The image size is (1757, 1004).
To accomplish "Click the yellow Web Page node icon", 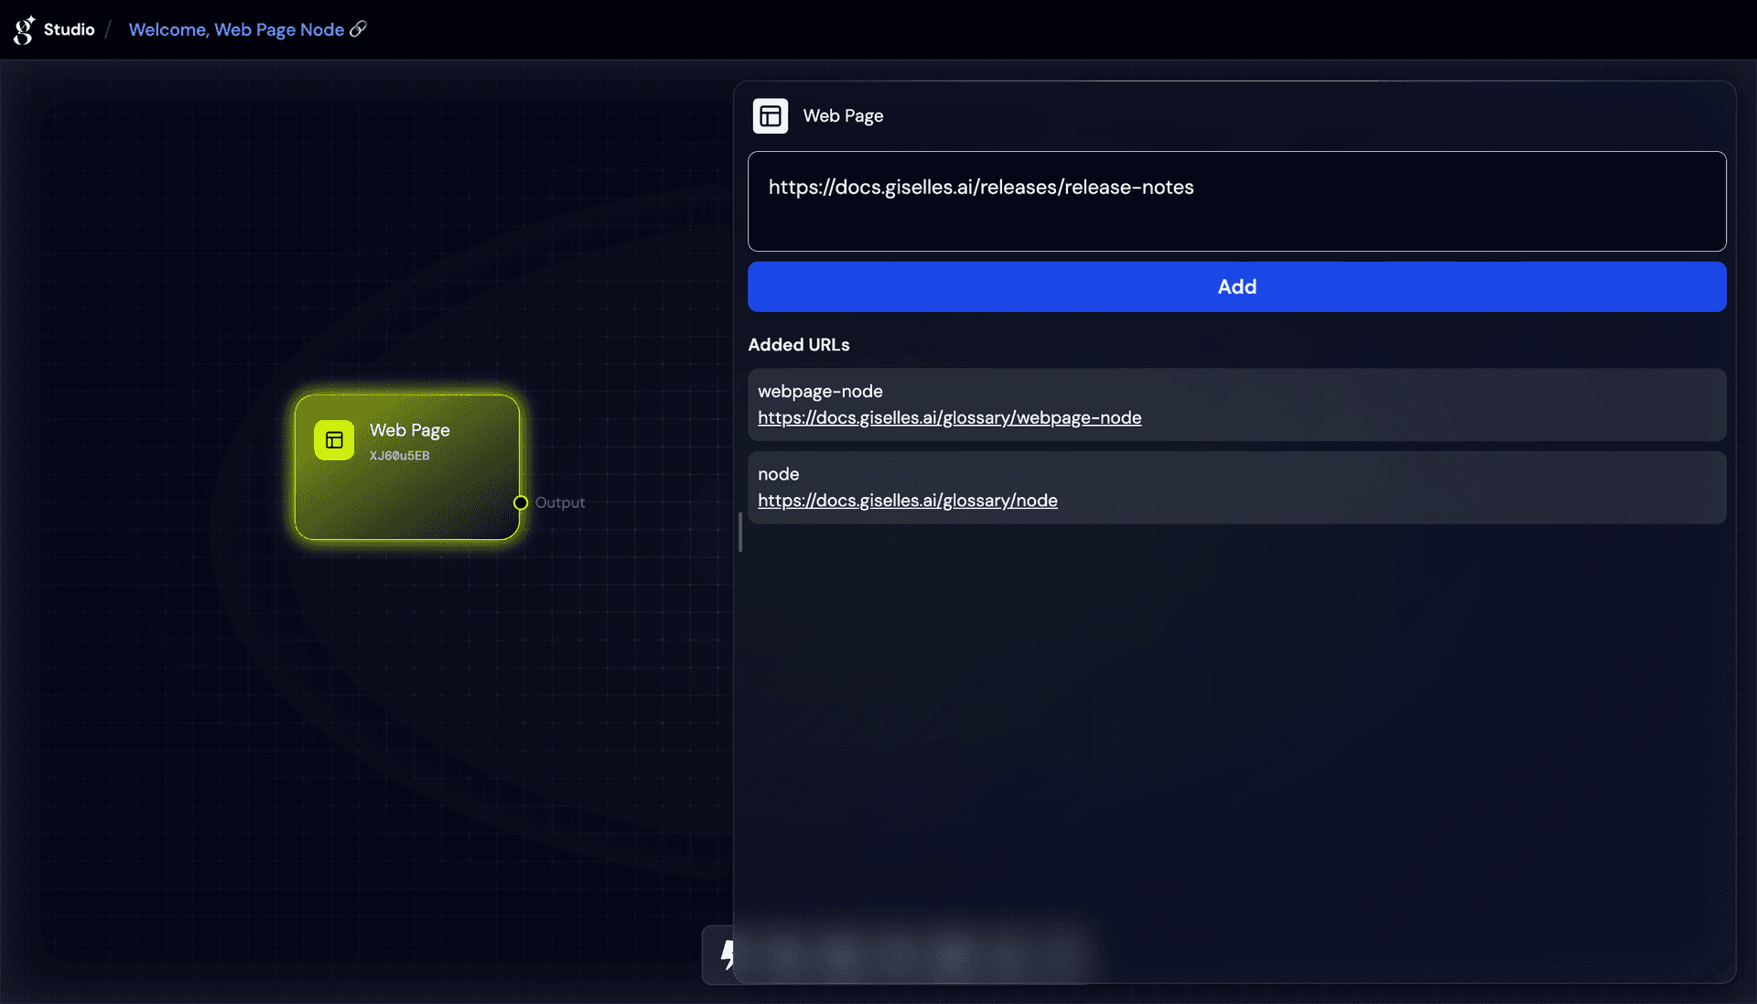I will pyautogui.click(x=334, y=440).
